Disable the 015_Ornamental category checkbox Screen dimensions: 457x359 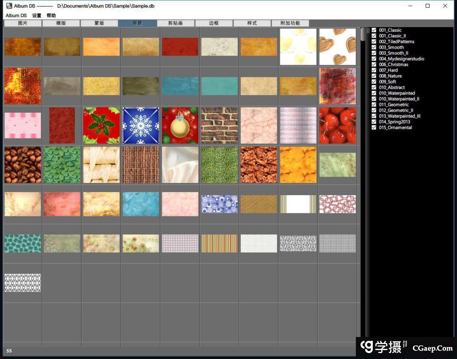click(x=374, y=127)
